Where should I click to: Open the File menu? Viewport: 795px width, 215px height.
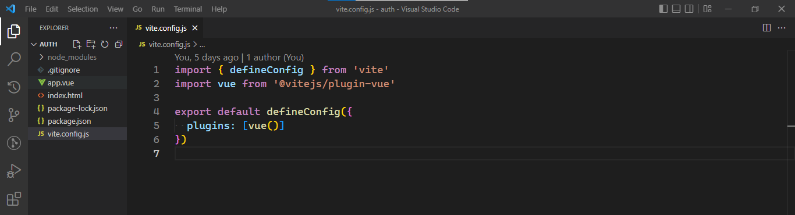click(x=31, y=9)
